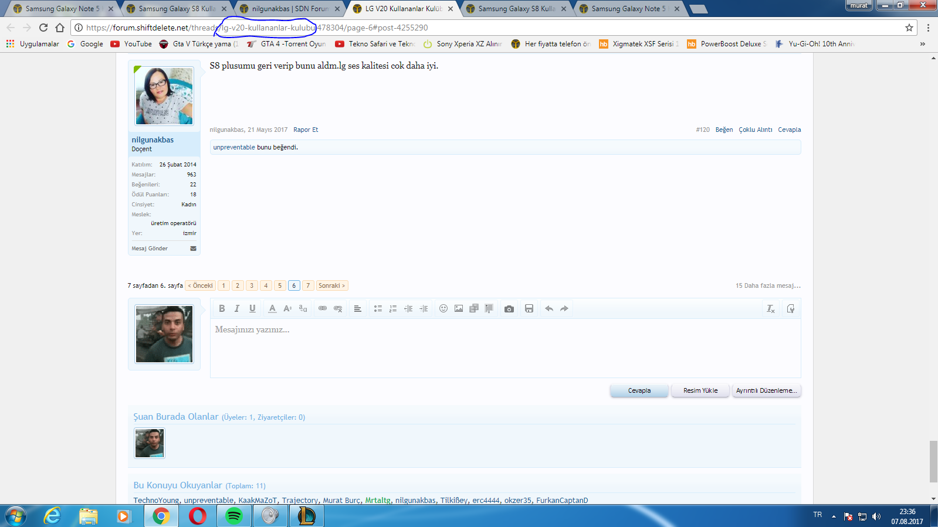
Task: Remove link with the unlink icon
Action: (x=338, y=308)
